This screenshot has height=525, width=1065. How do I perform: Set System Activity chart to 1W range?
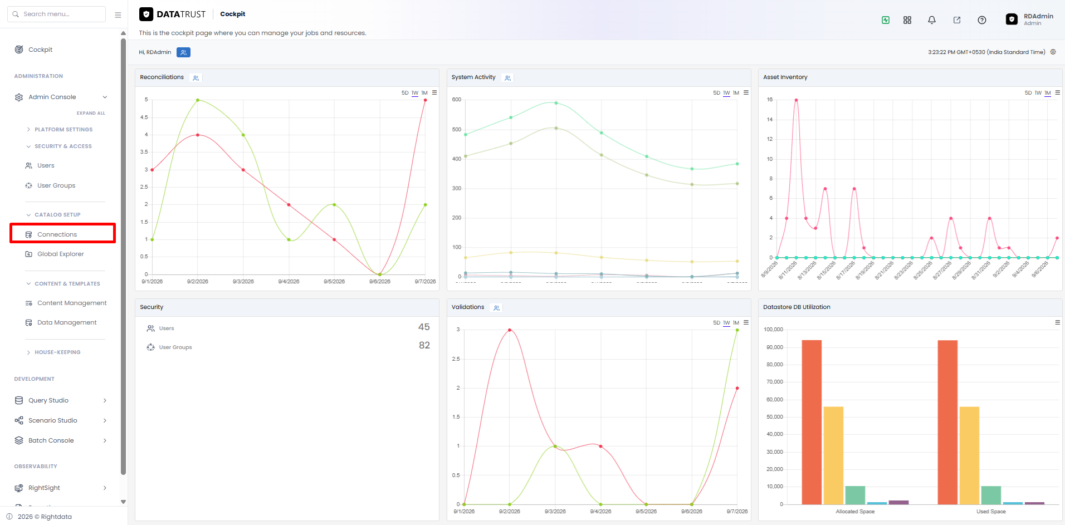pos(726,93)
